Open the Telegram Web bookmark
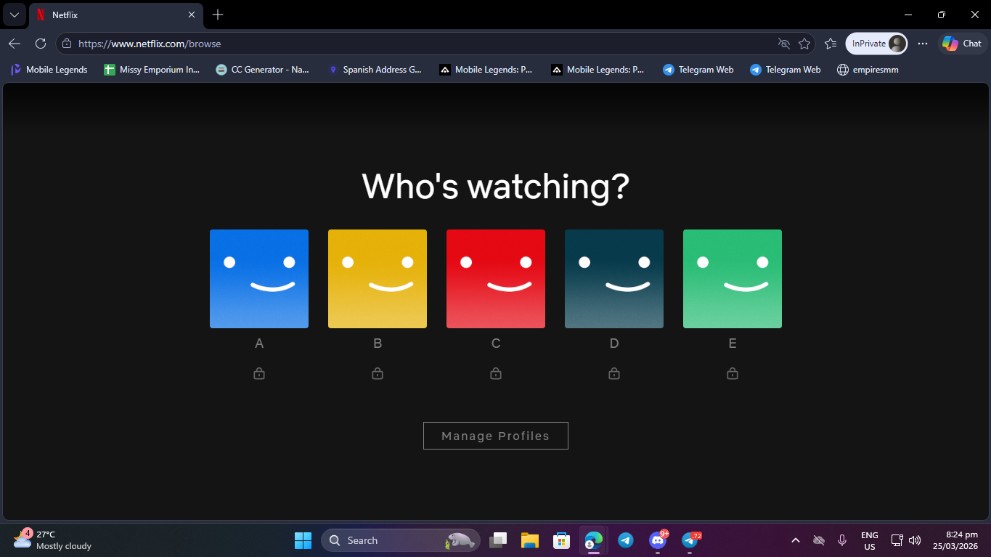This screenshot has width=991, height=557. click(x=698, y=70)
